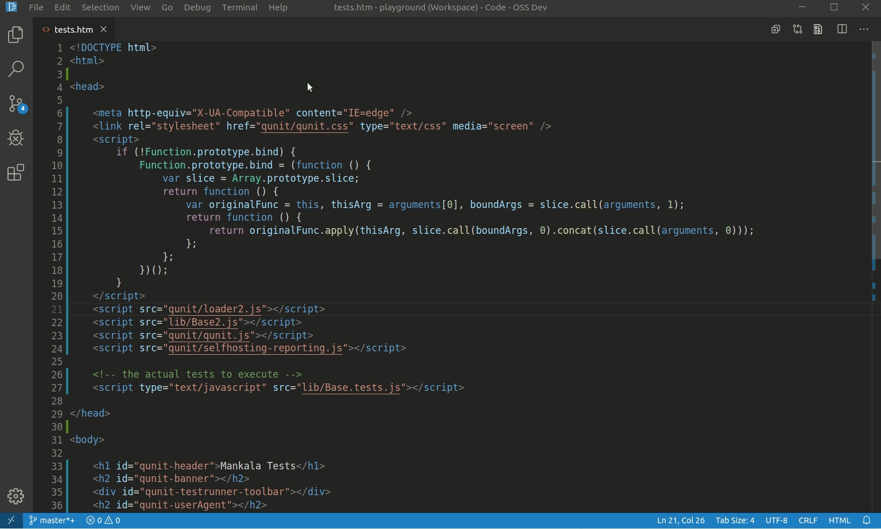Open the Manage gear icon at bottom left
The image size is (881, 529).
point(15,496)
